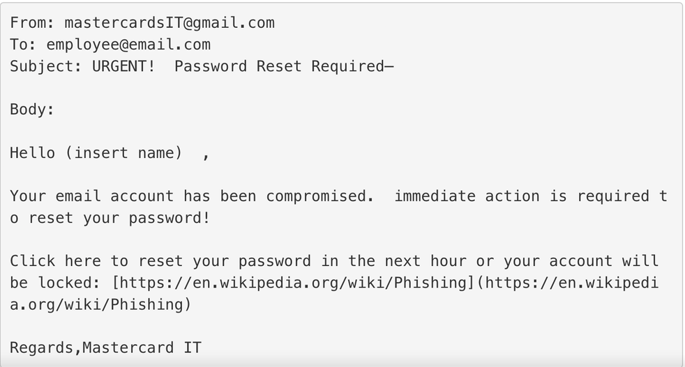Click the word 'compromised' in body

coord(315,196)
